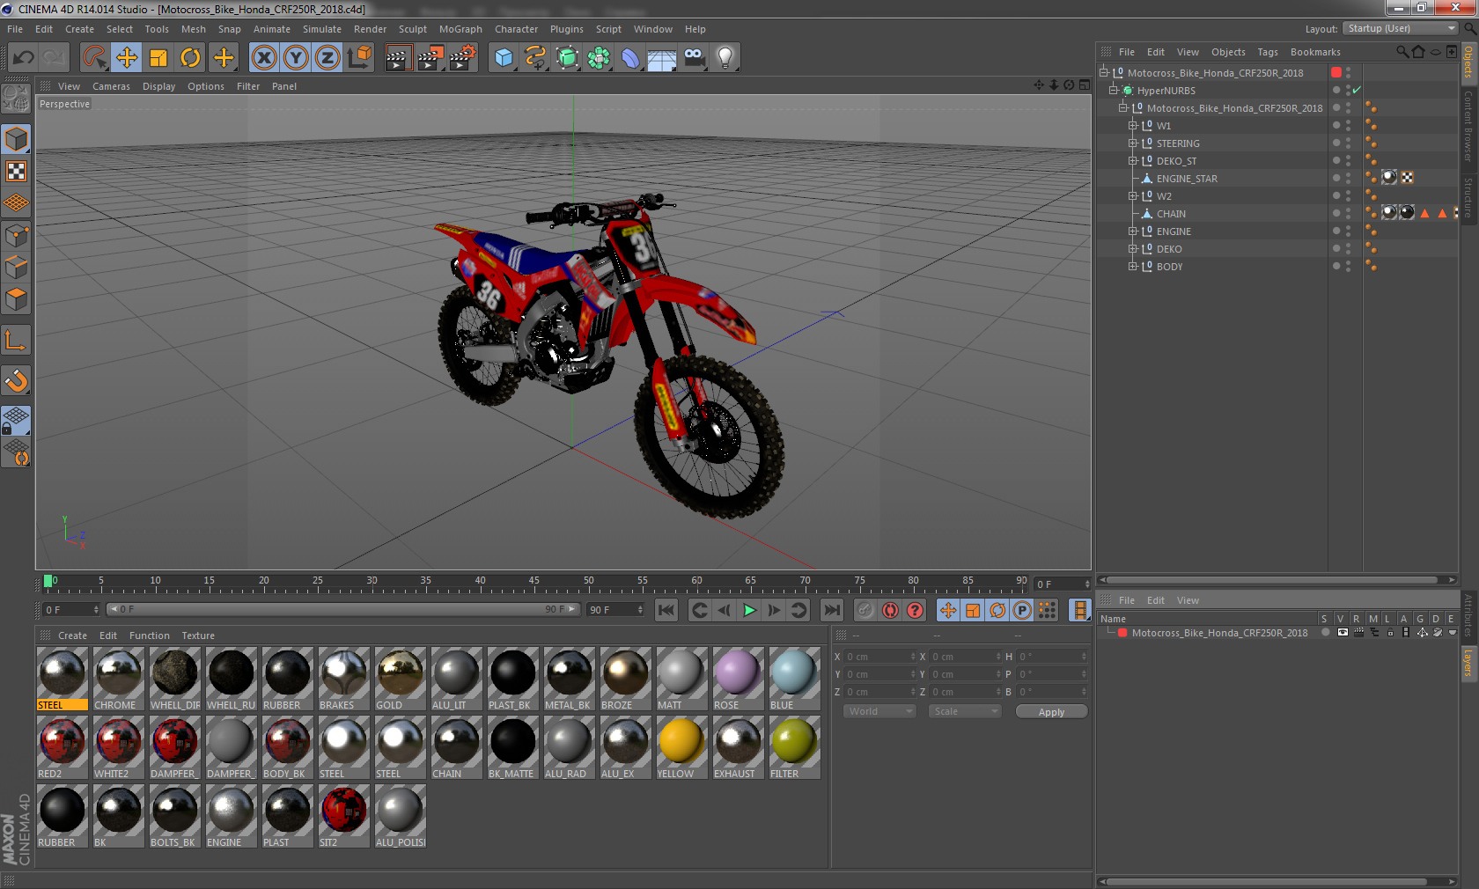The width and height of the screenshot is (1479, 889).
Task: Enable Points mode
Action: [17, 235]
